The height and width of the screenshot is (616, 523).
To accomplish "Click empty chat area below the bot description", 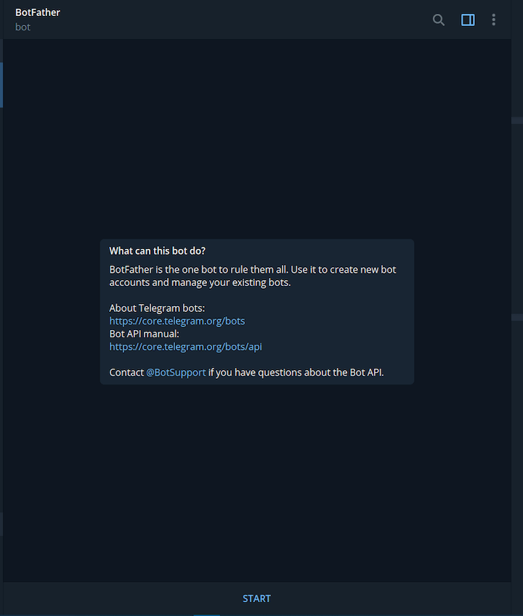I will tap(257, 483).
